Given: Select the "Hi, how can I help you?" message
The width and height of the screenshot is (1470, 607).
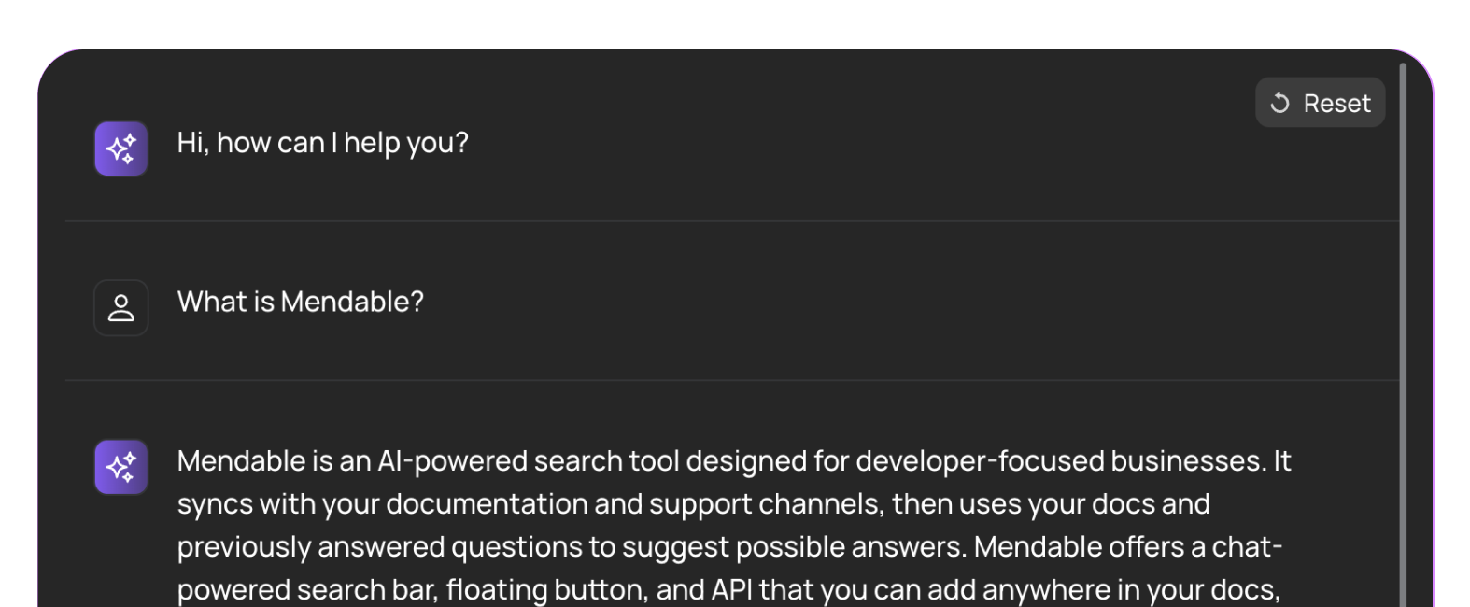Looking at the screenshot, I should pos(323,143).
